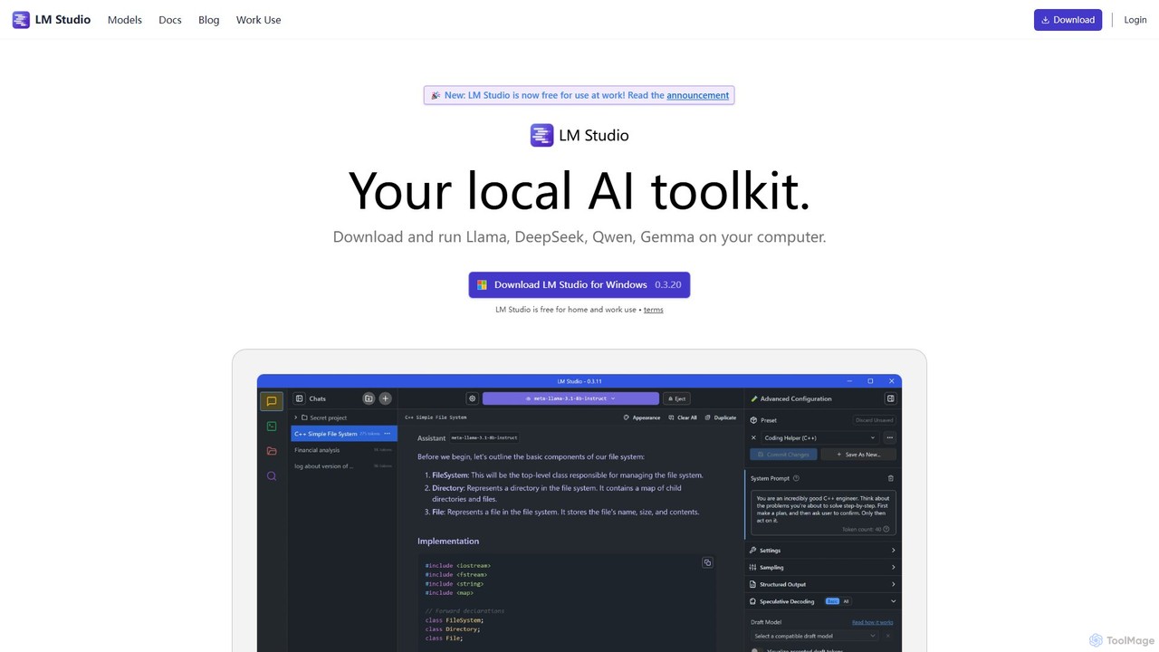
Task: Eject the loaded model
Action: (x=676, y=398)
